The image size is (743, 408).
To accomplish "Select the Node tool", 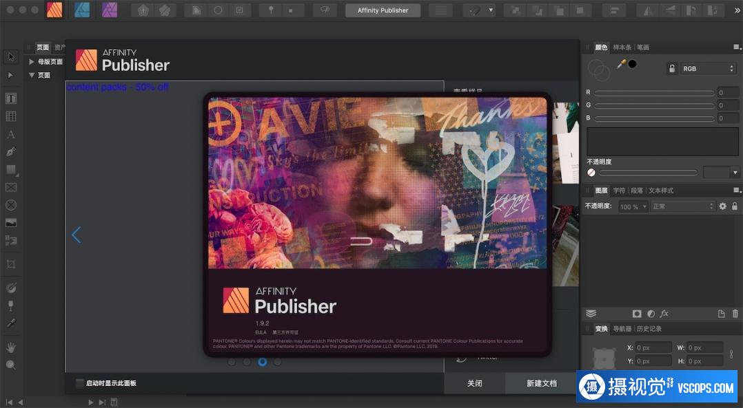I will [x=11, y=75].
